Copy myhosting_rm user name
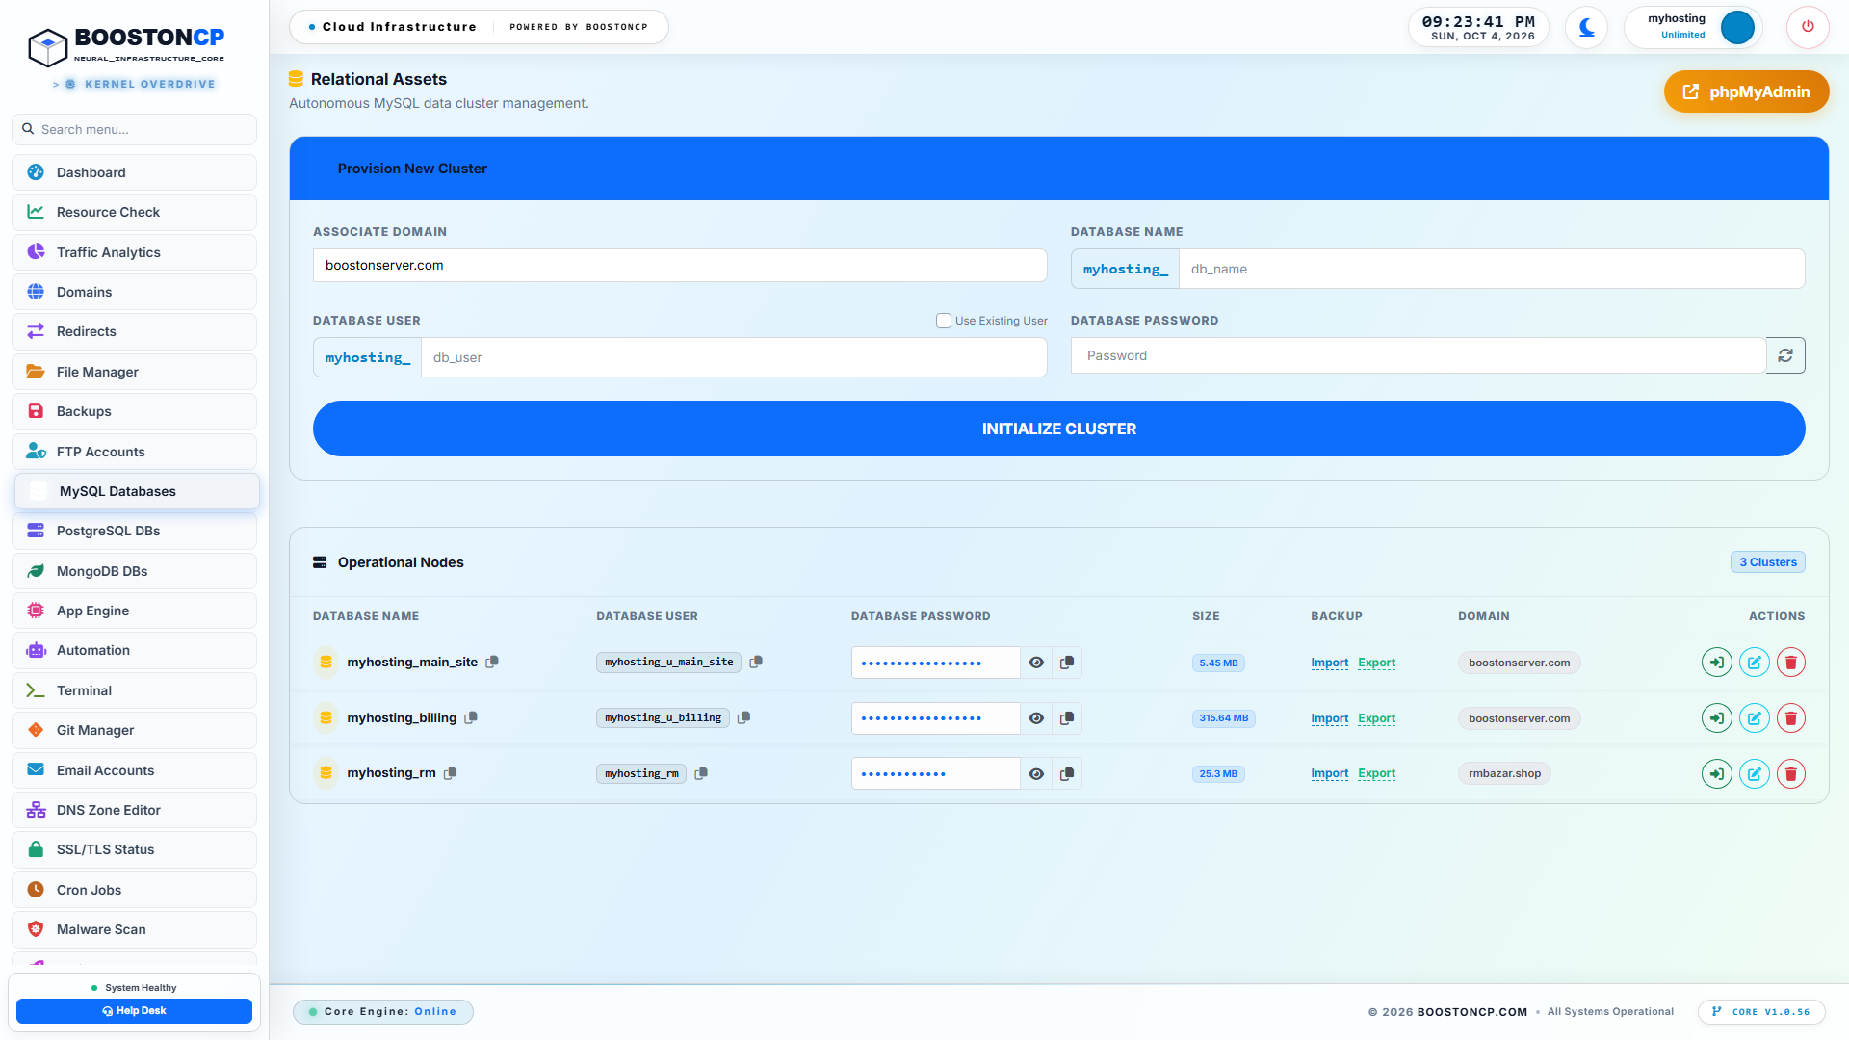The image size is (1849, 1040). coord(701,773)
